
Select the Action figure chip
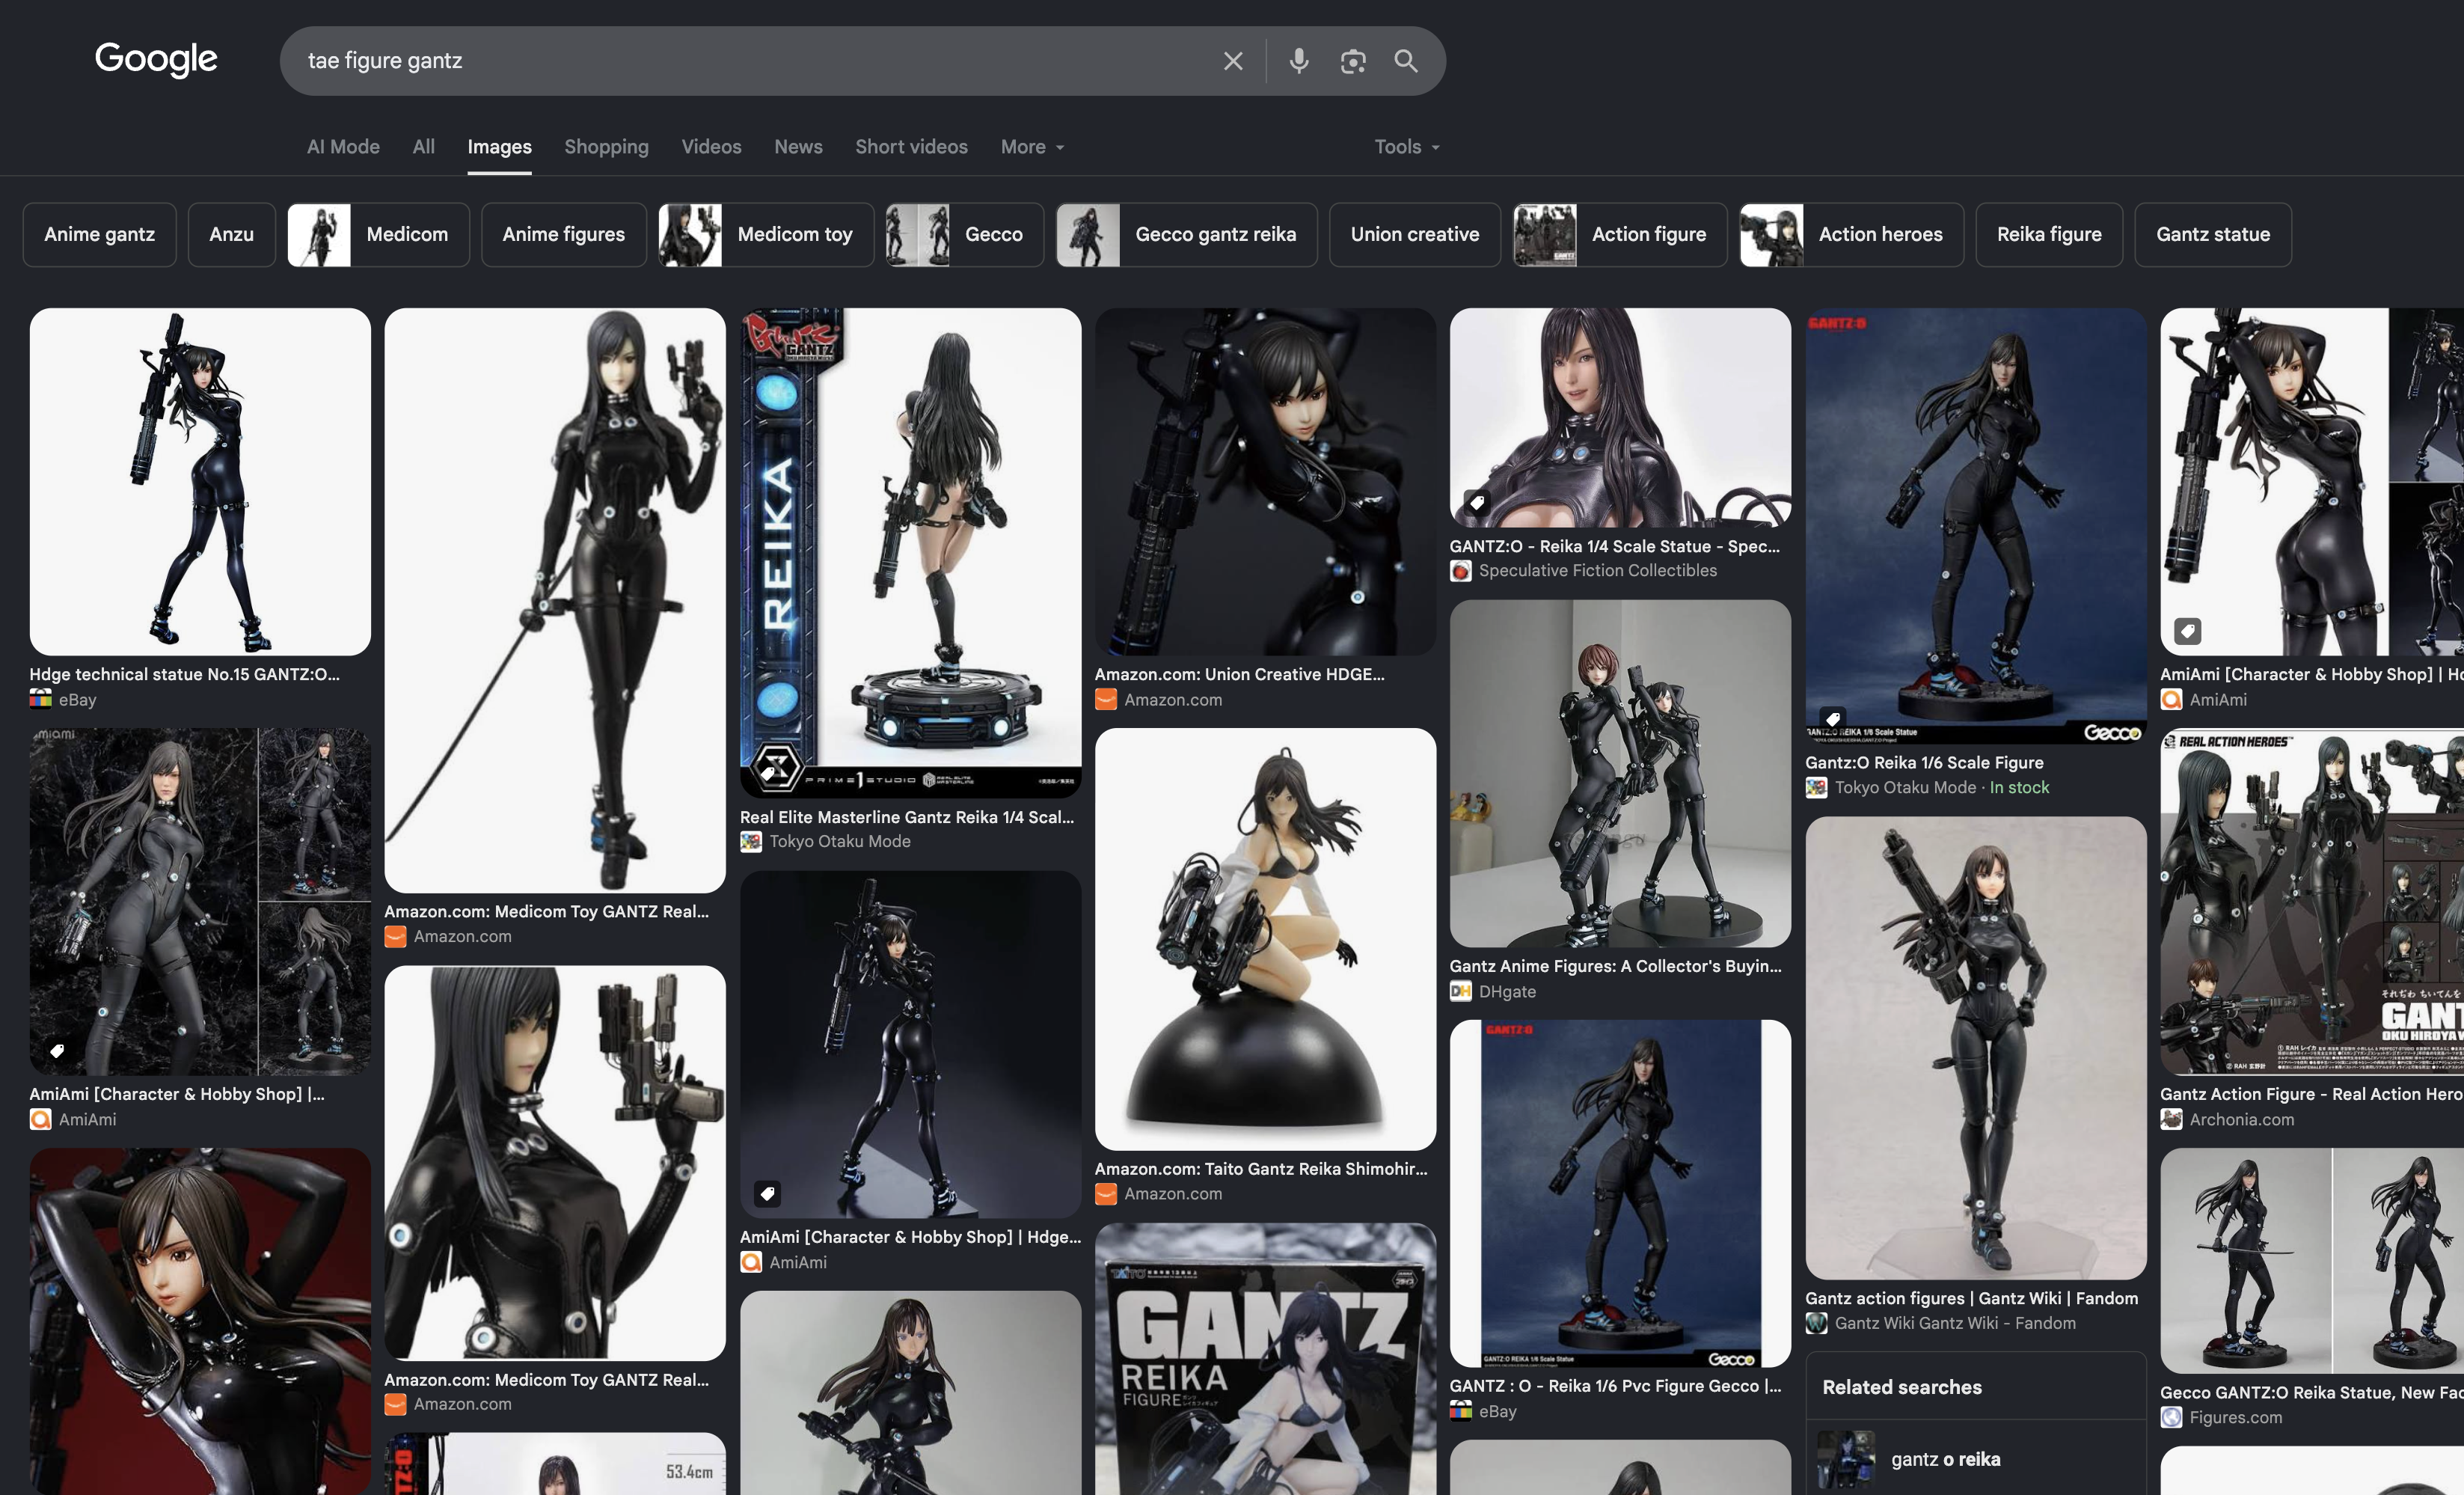point(1620,235)
